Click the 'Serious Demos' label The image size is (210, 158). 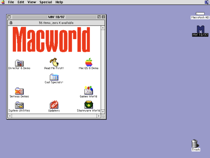[19, 96]
